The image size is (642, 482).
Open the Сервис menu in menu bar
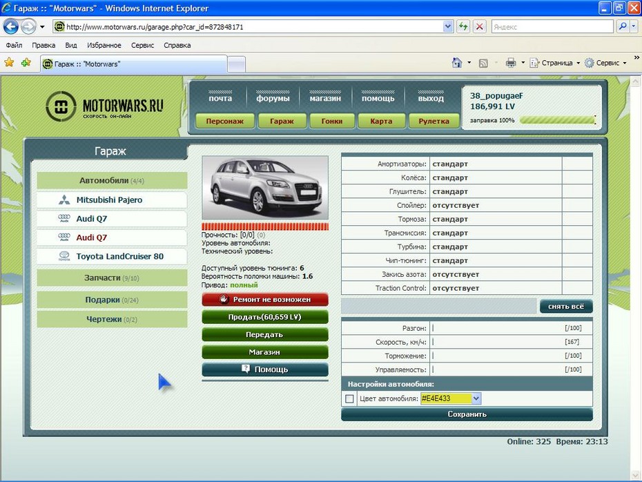(142, 45)
